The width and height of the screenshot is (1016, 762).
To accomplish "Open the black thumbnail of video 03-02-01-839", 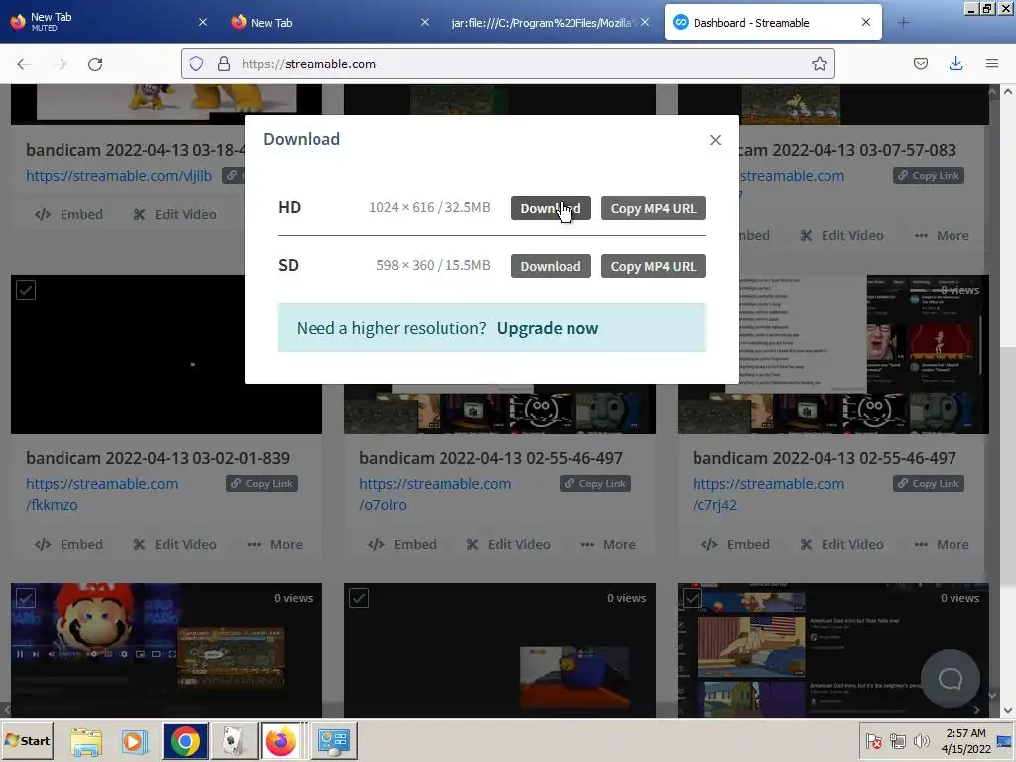I will pyautogui.click(x=167, y=354).
